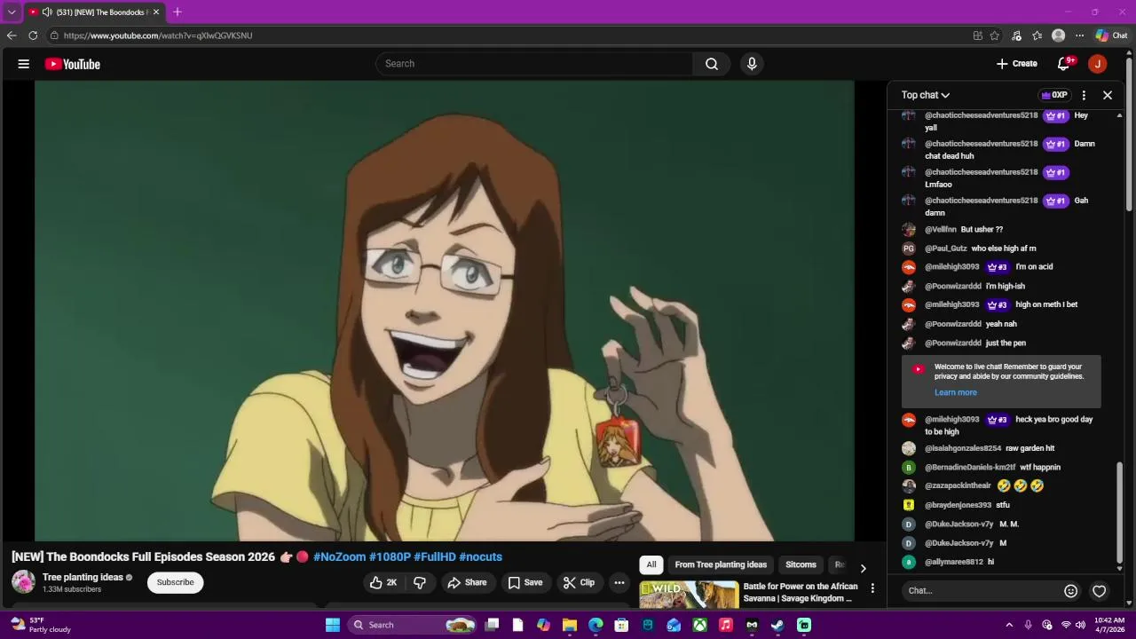Close the Boondocks browser tab
The width and height of the screenshot is (1136, 639).
156,12
